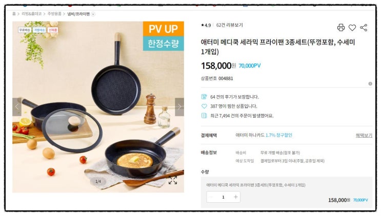The width and height of the screenshot is (381, 216).
Task: Print the product page with printer icon
Action: pos(341,28)
